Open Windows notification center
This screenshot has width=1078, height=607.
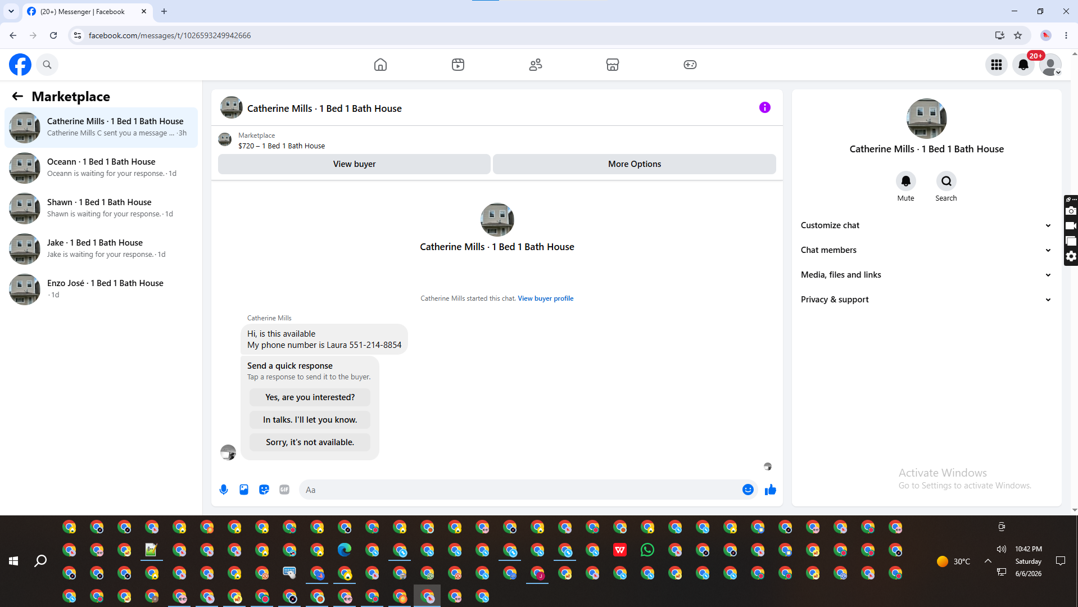(x=1061, y=561)
